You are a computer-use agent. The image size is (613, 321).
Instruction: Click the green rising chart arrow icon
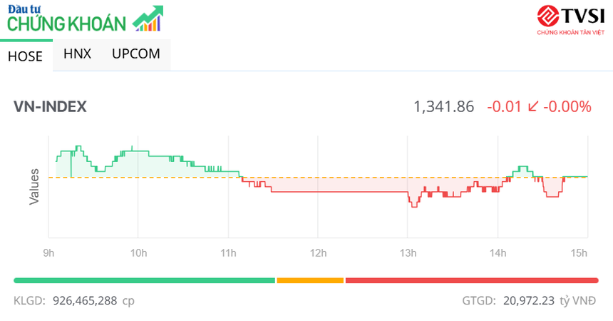pos(148,19)
